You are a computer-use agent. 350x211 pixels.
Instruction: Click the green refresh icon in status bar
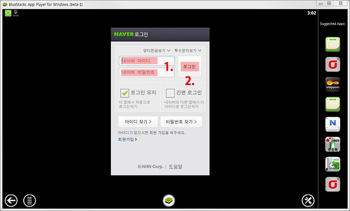[8, 13]
